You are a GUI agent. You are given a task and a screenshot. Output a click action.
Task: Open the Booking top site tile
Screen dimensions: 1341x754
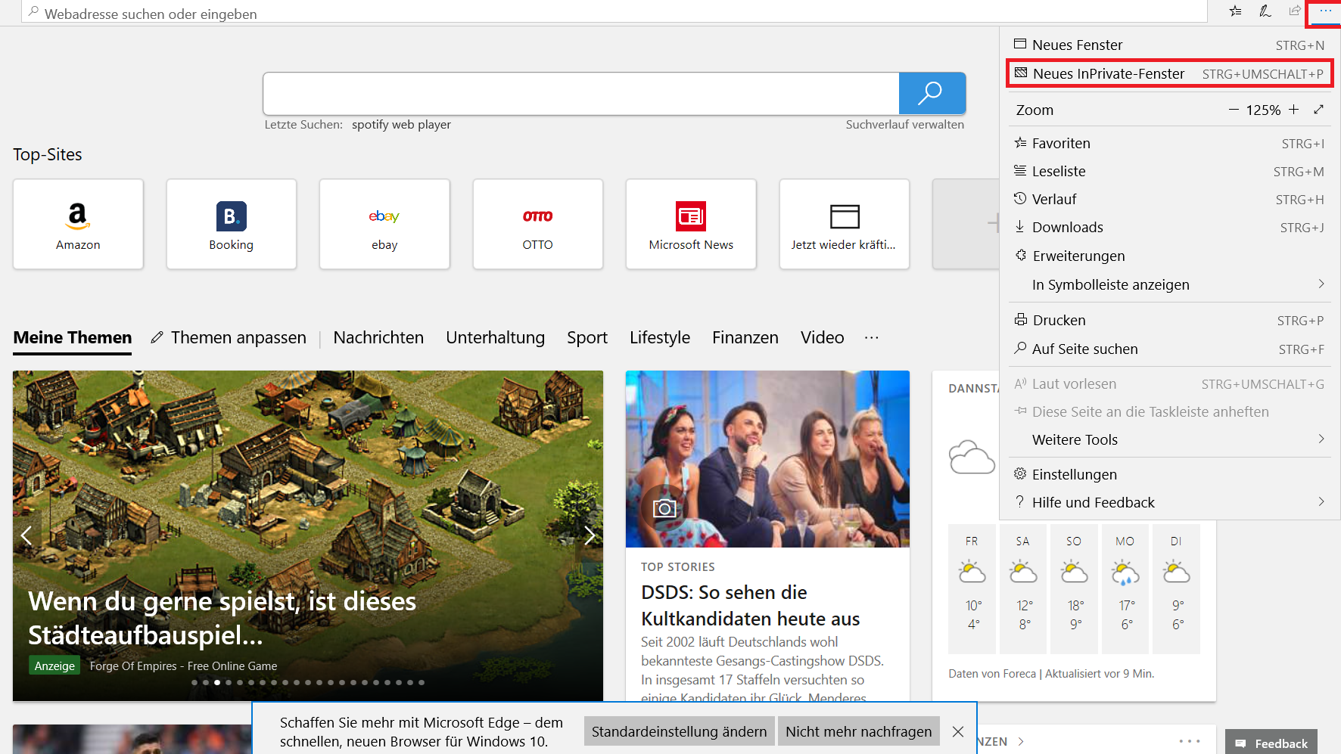coord(231,224)
